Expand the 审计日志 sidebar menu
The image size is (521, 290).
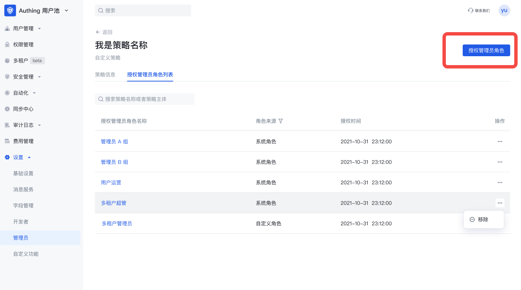[x=39, y=125]
